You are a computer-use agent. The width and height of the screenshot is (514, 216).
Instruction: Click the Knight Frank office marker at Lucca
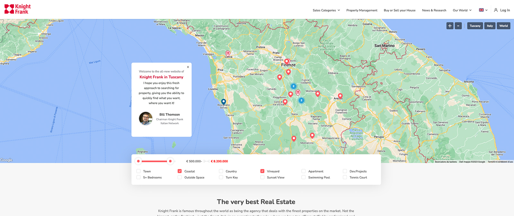pyautogui.click(x=228, y=53)
